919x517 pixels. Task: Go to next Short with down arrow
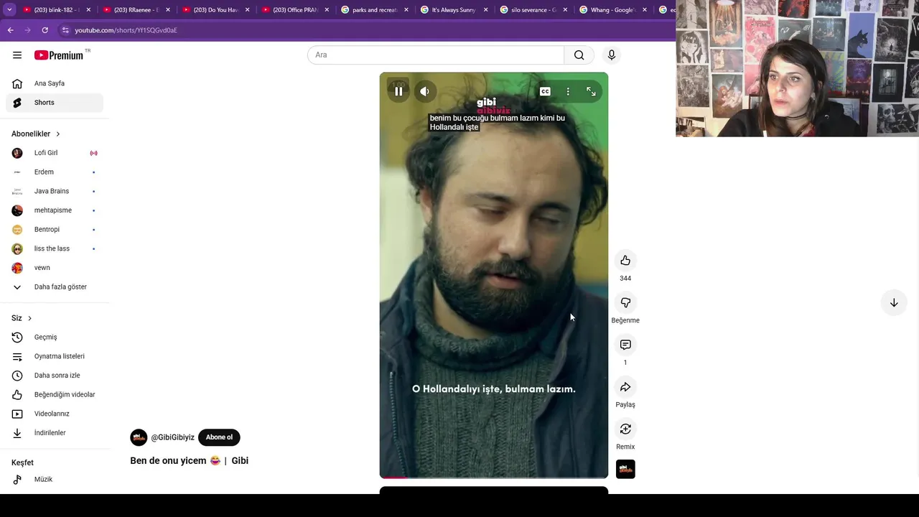pyautogui.click(x=894, y=303)
